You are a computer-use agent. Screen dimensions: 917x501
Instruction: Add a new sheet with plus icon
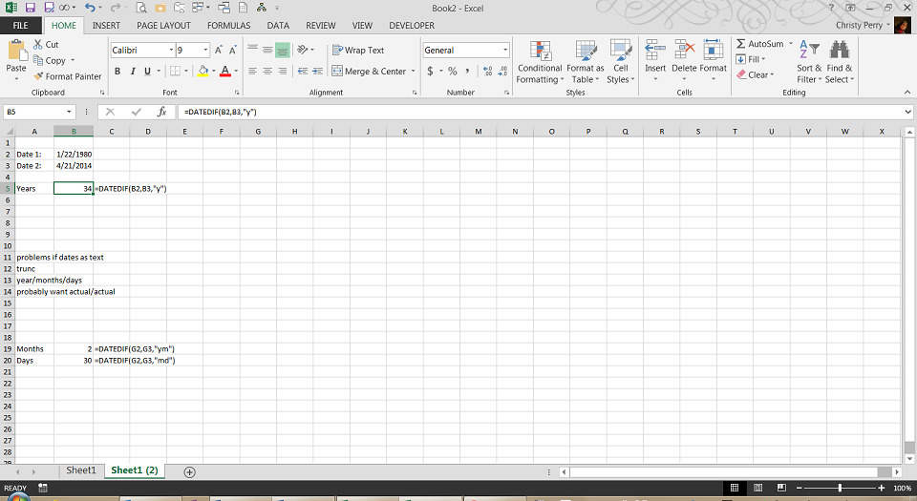click(x=189, y=471)
